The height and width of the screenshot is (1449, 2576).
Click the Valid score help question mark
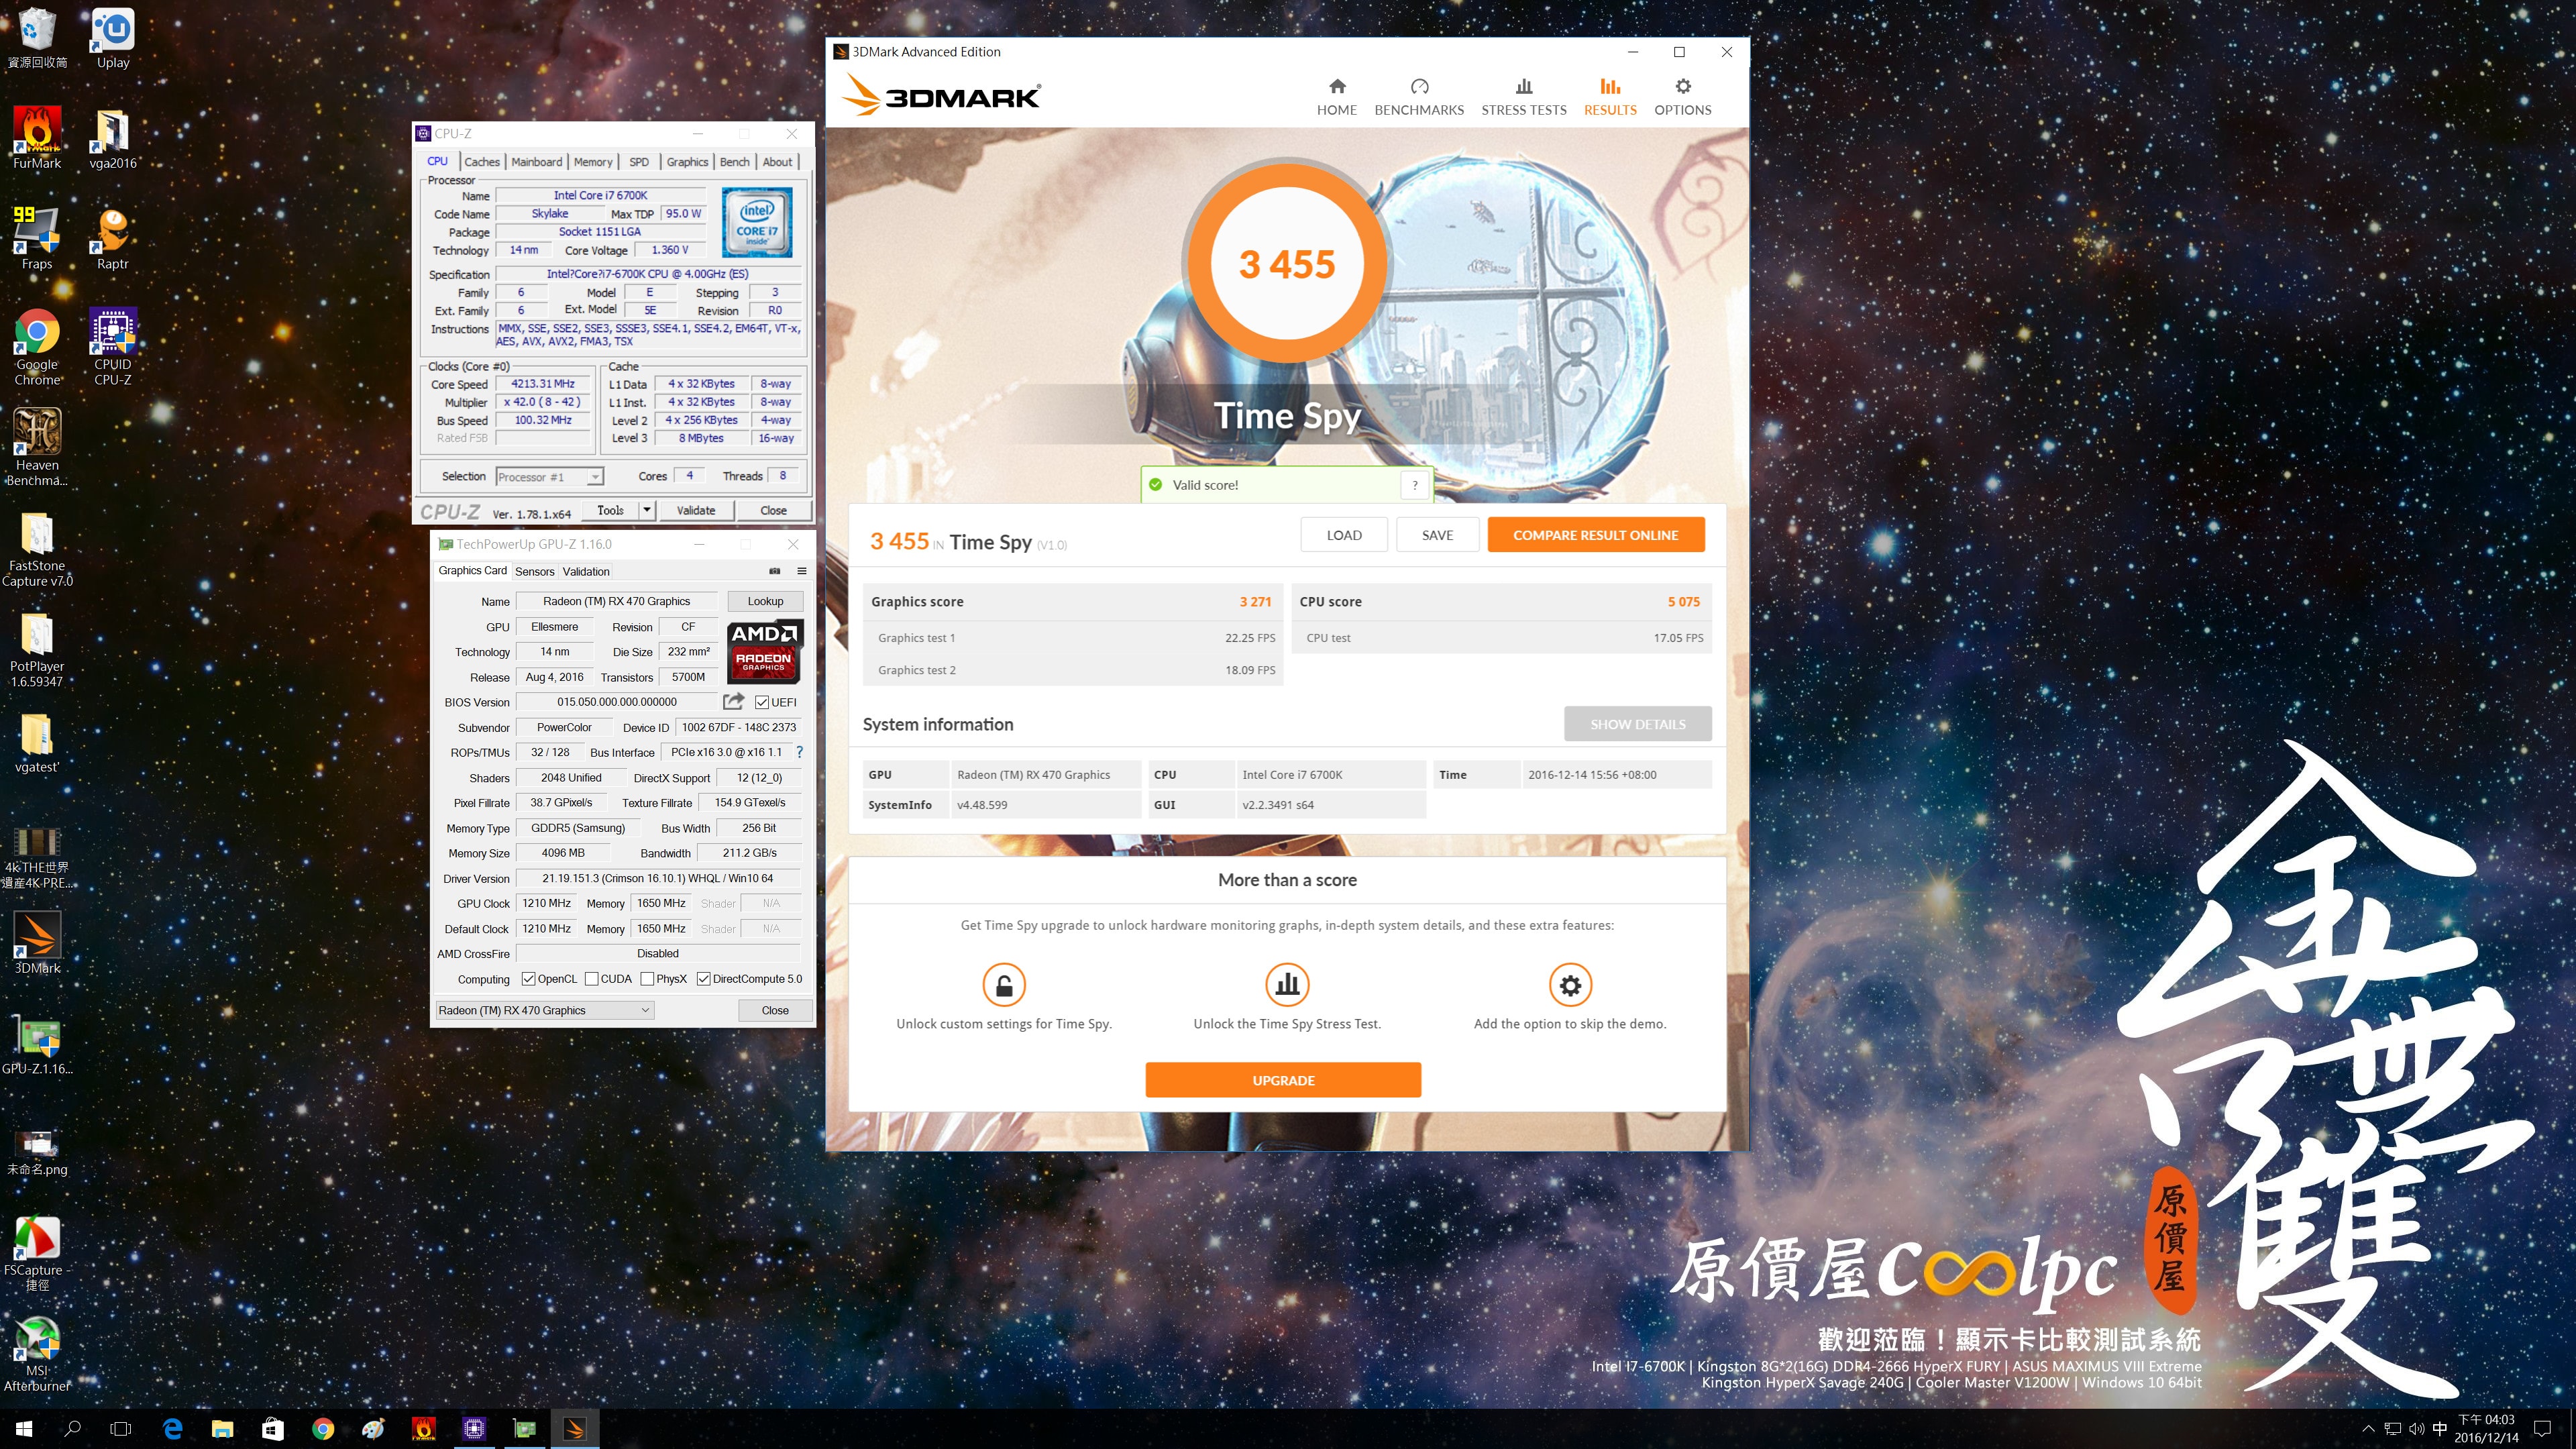tap(1415, 485)
